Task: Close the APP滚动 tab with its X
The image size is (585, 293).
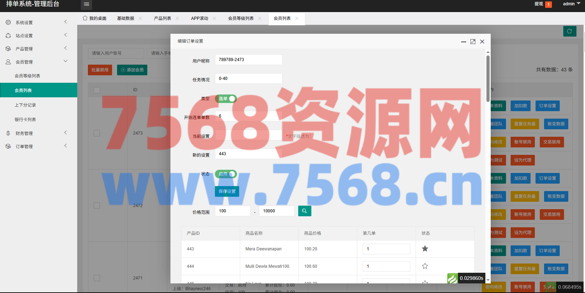Action: tap(214, 18)
